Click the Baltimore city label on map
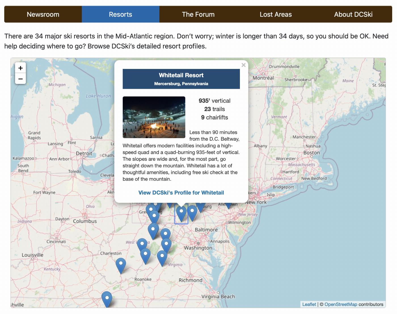 (x=206, y=230)
